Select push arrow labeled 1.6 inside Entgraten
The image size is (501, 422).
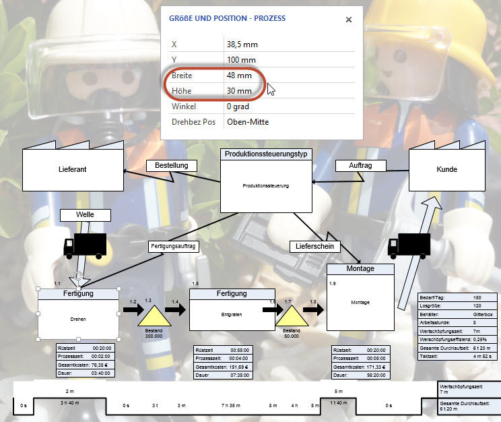(273, 309)
